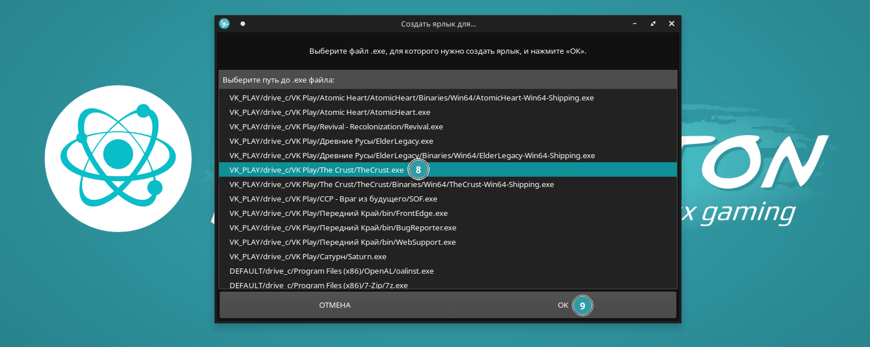Pick ElderLegacy-Win64-Shipping.exe entry

448,155
